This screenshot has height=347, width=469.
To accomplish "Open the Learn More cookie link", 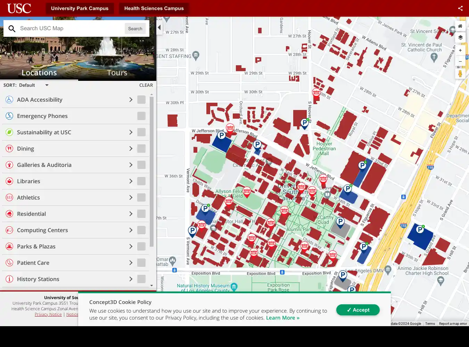I will [282, 318].
